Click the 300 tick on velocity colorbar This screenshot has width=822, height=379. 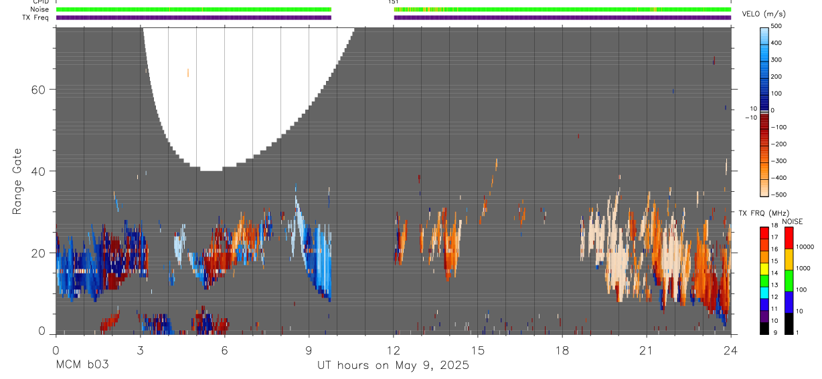coord(777,59)
